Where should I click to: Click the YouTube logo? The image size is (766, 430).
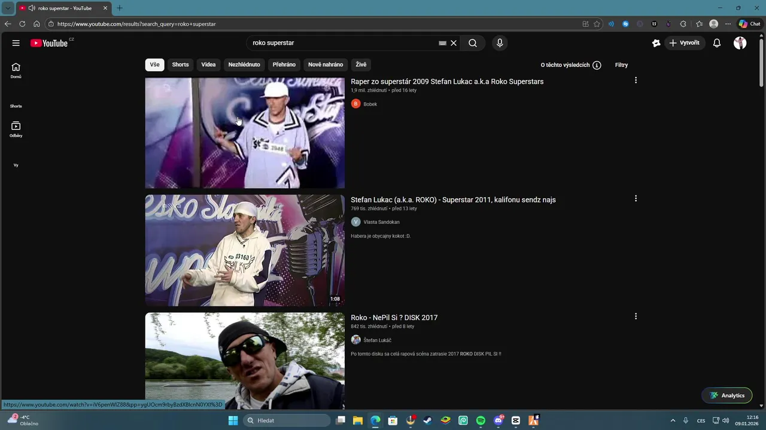click(x=49, y=43)
